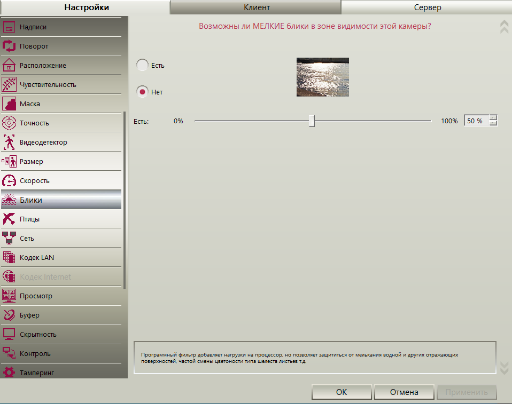This screenshot has width=512, height=404.
Task: Switch to the Клиент tab
Action: tap(256, 7)
